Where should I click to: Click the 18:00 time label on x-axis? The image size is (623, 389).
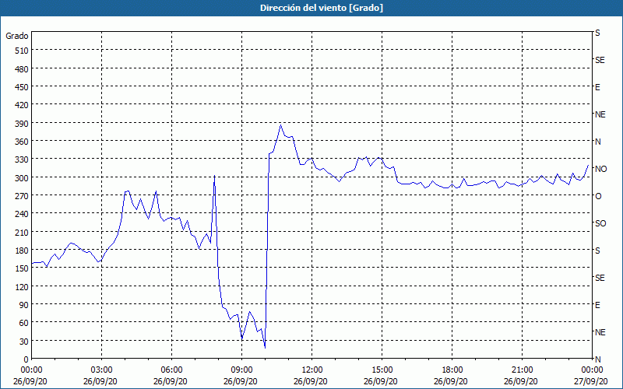[x=452, y=370]
